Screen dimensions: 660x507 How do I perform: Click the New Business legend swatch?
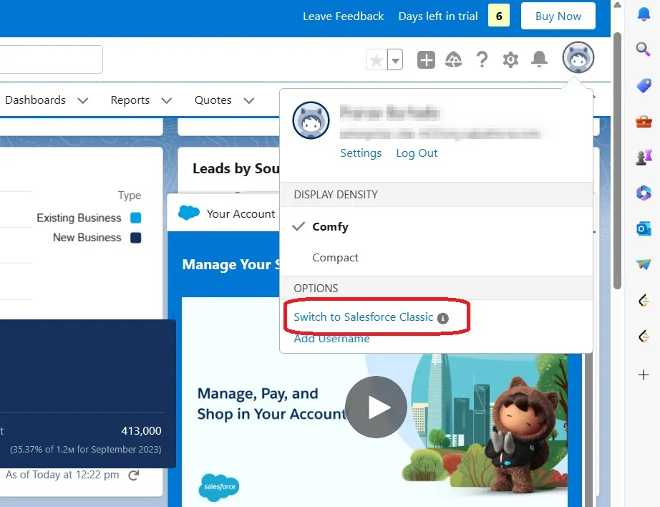[135, 238]
